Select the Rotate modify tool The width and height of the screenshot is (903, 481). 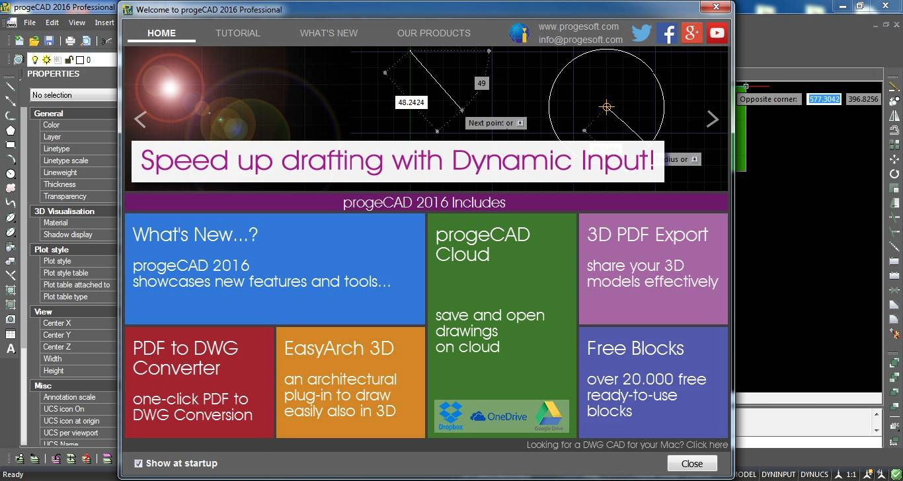click(894, 174)
